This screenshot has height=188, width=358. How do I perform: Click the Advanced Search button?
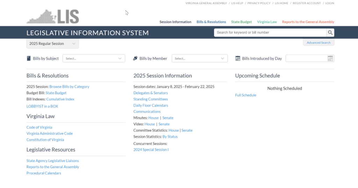coord(318,43)
